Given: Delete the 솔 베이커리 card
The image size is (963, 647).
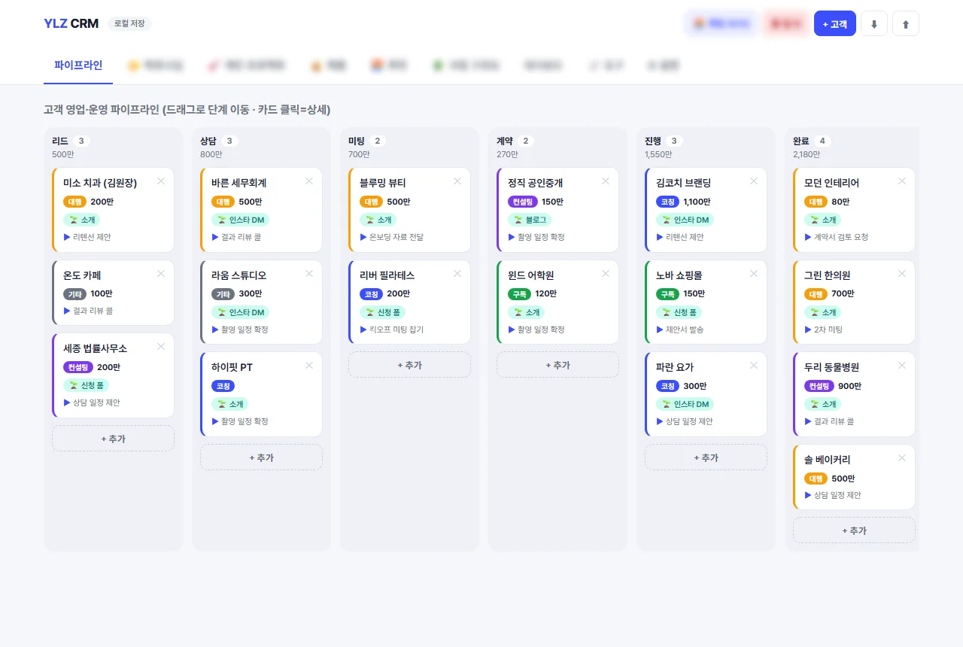Looking at the screenshot, I should pyautogui.click(x=902, y=458).
